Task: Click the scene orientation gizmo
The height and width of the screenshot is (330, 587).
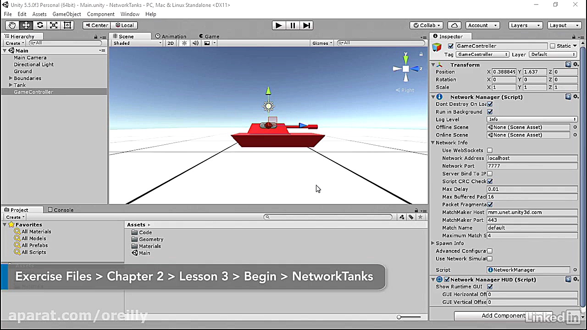Action: 406,69
